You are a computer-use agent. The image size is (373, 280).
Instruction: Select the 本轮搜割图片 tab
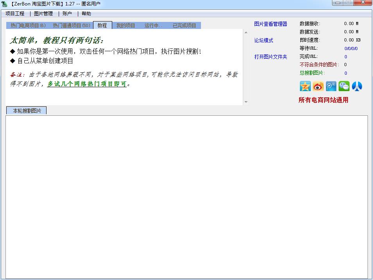pos(26,111)
